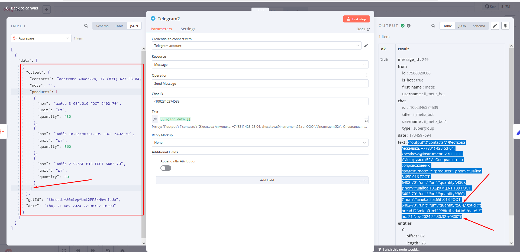Click the lightbulb icon at output bottom
Screen dimensions: 520x252
coord(380,249)
